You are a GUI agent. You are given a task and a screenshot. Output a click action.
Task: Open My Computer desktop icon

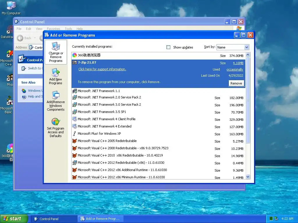tap(11, 5)
